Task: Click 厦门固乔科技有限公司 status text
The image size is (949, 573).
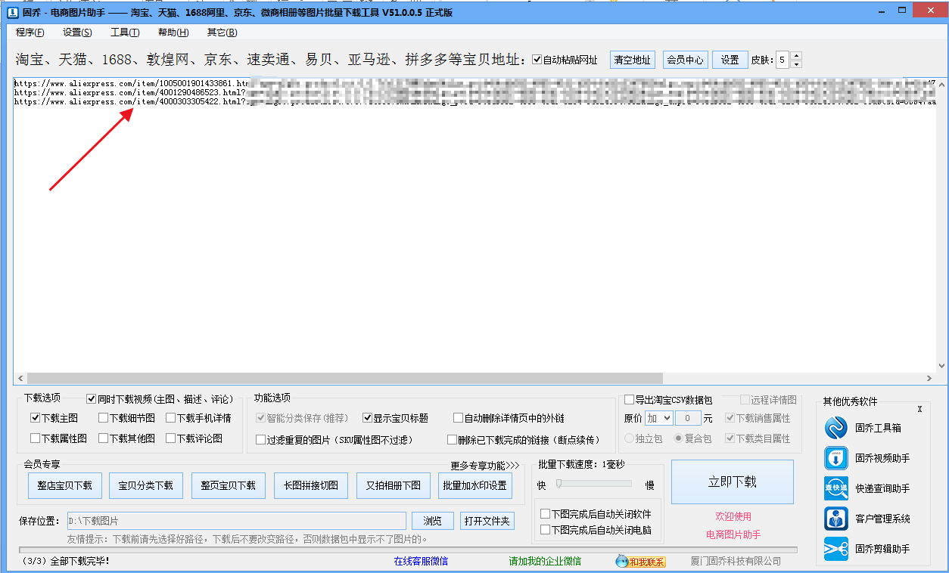Action: pyautogui.click(x=736, y=562)
